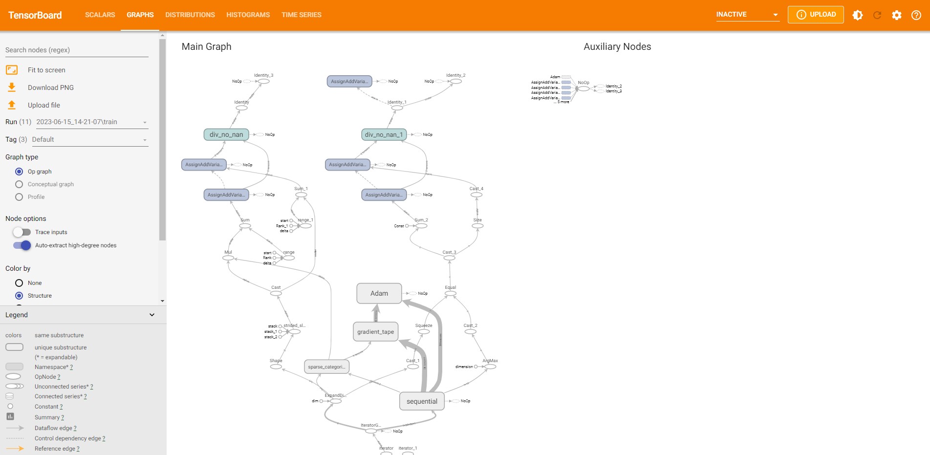930x455 pixels.
Task: Select the Adam node in the graph
Action: tap(379, 293)
